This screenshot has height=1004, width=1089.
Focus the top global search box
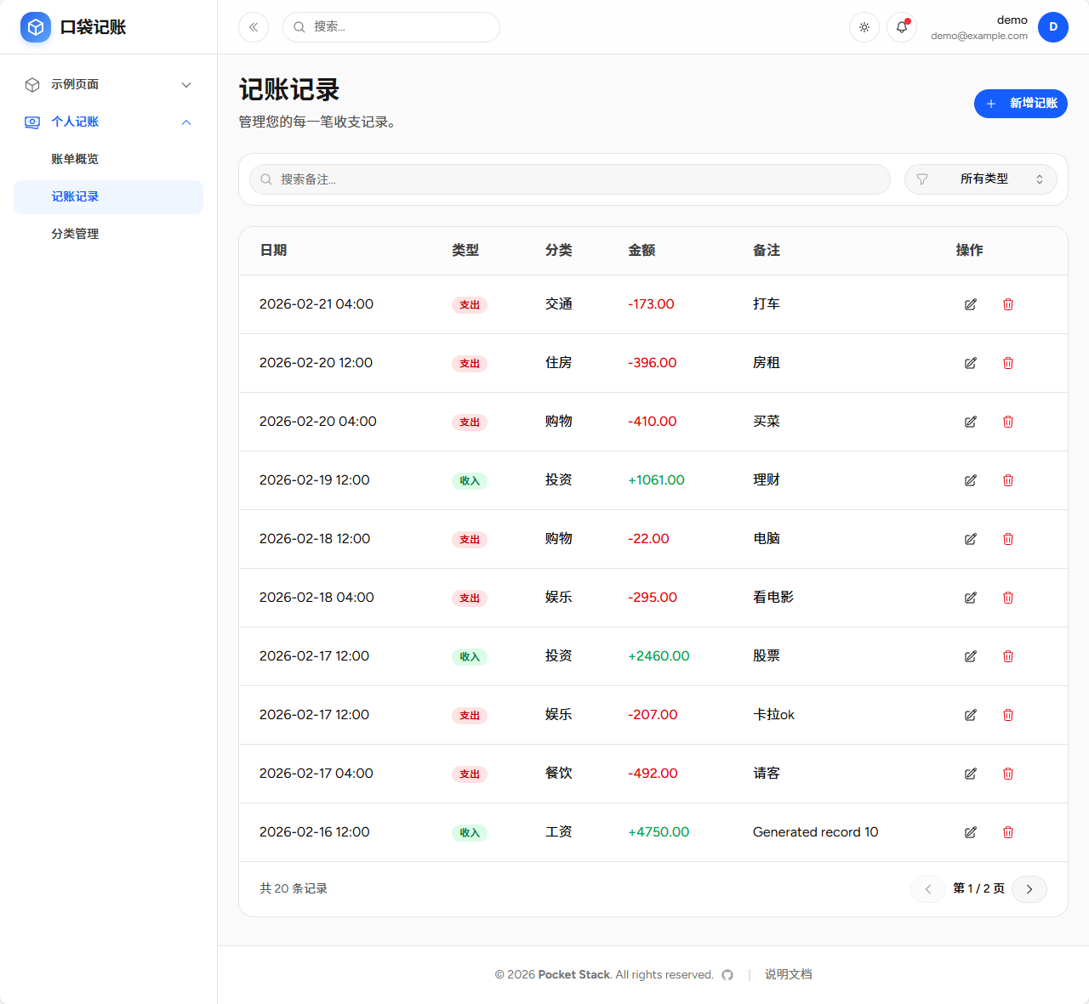click(391, 27)
